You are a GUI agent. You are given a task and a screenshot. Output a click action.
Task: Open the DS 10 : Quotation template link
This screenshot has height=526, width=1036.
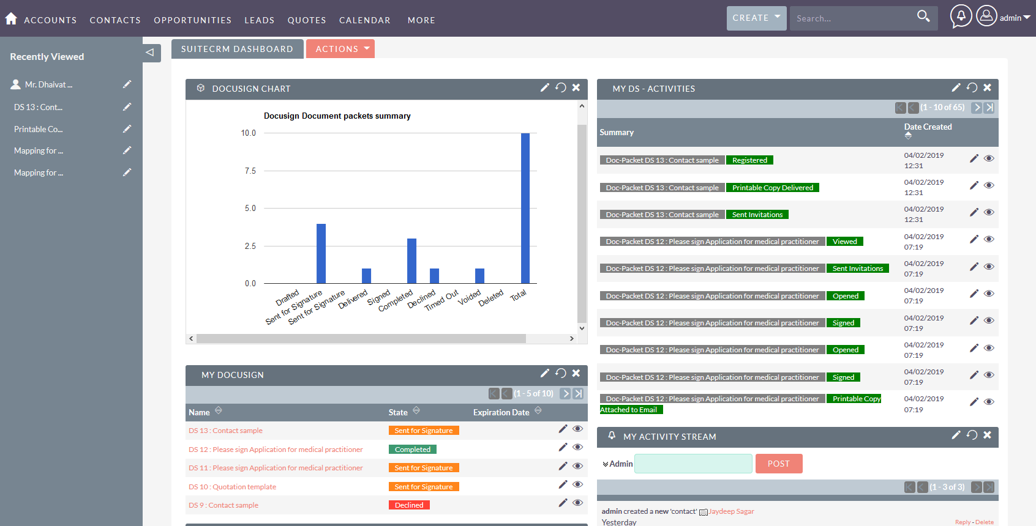click(x=232, y=487)
